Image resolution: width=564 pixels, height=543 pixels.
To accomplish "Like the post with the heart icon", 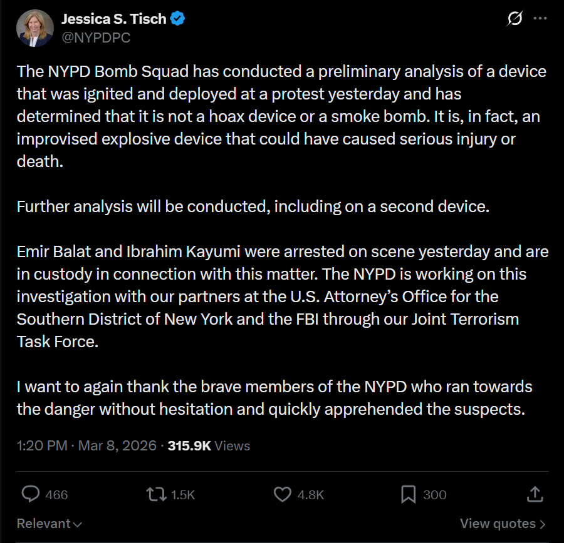I will 283,494.
